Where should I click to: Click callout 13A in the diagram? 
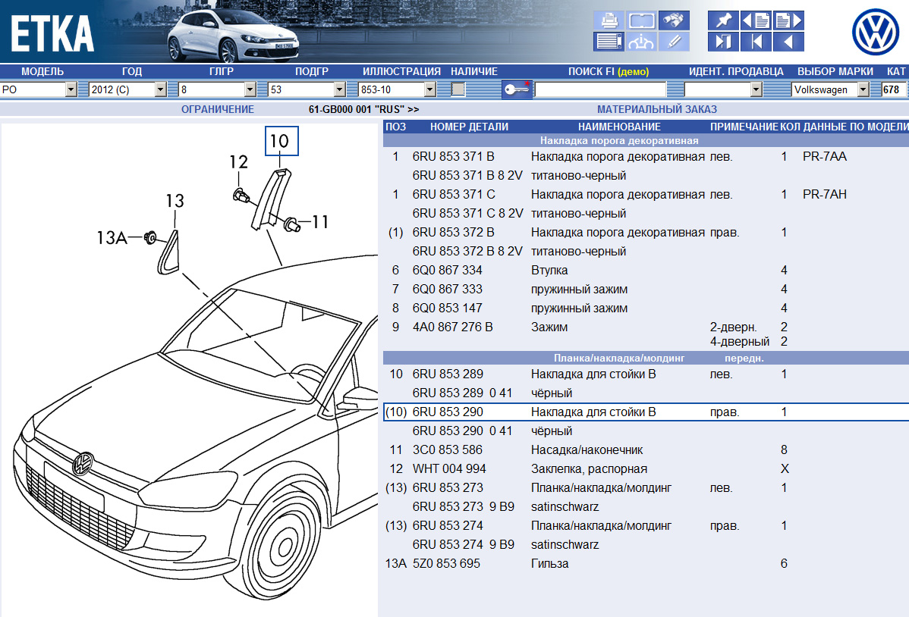[112, 237]
